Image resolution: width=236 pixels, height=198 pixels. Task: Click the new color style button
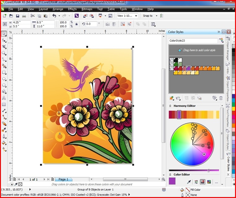(171, 98)
